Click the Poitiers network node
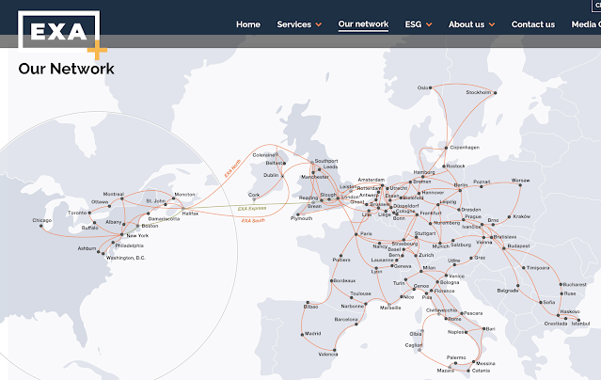The width and height of the screenshot is (601, 380). click(340, 256)
